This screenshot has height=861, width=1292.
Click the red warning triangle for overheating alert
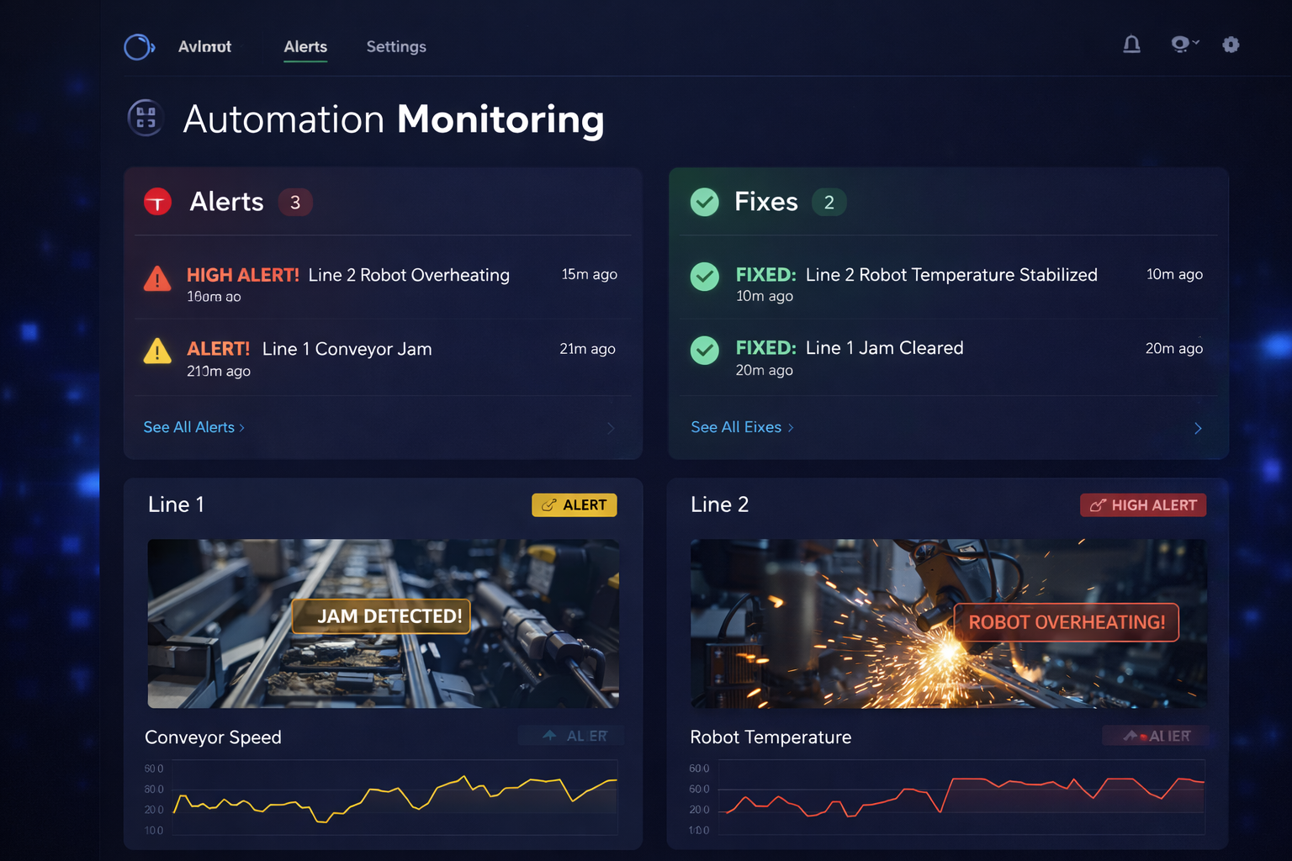coord(157,278)
